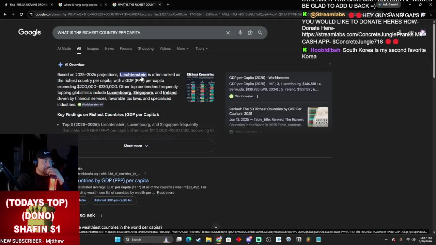Open Steam from the taskbar
This screenshot has height=245, width=436.
199,240
